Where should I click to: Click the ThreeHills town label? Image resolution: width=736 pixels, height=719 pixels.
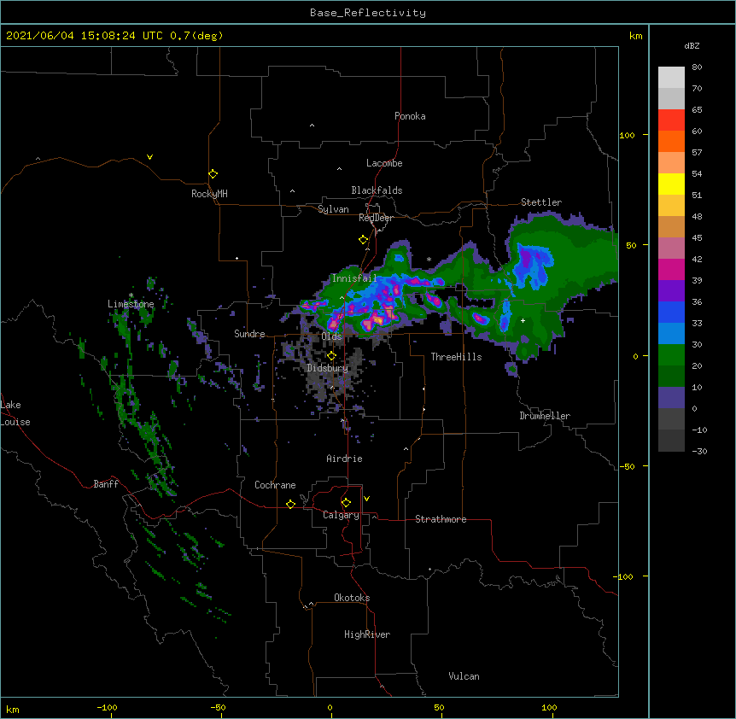(x=456, y=357)
